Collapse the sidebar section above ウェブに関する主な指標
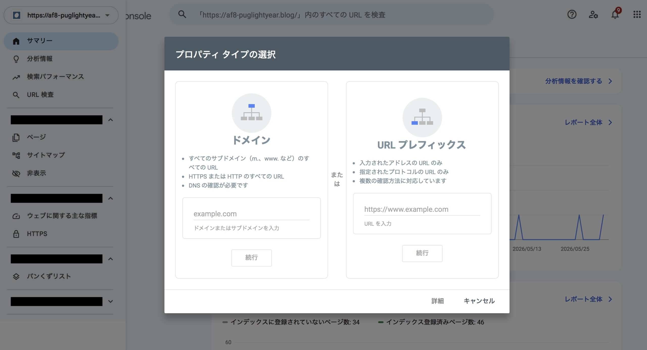The image size is (647, 350). coord(110,198)
